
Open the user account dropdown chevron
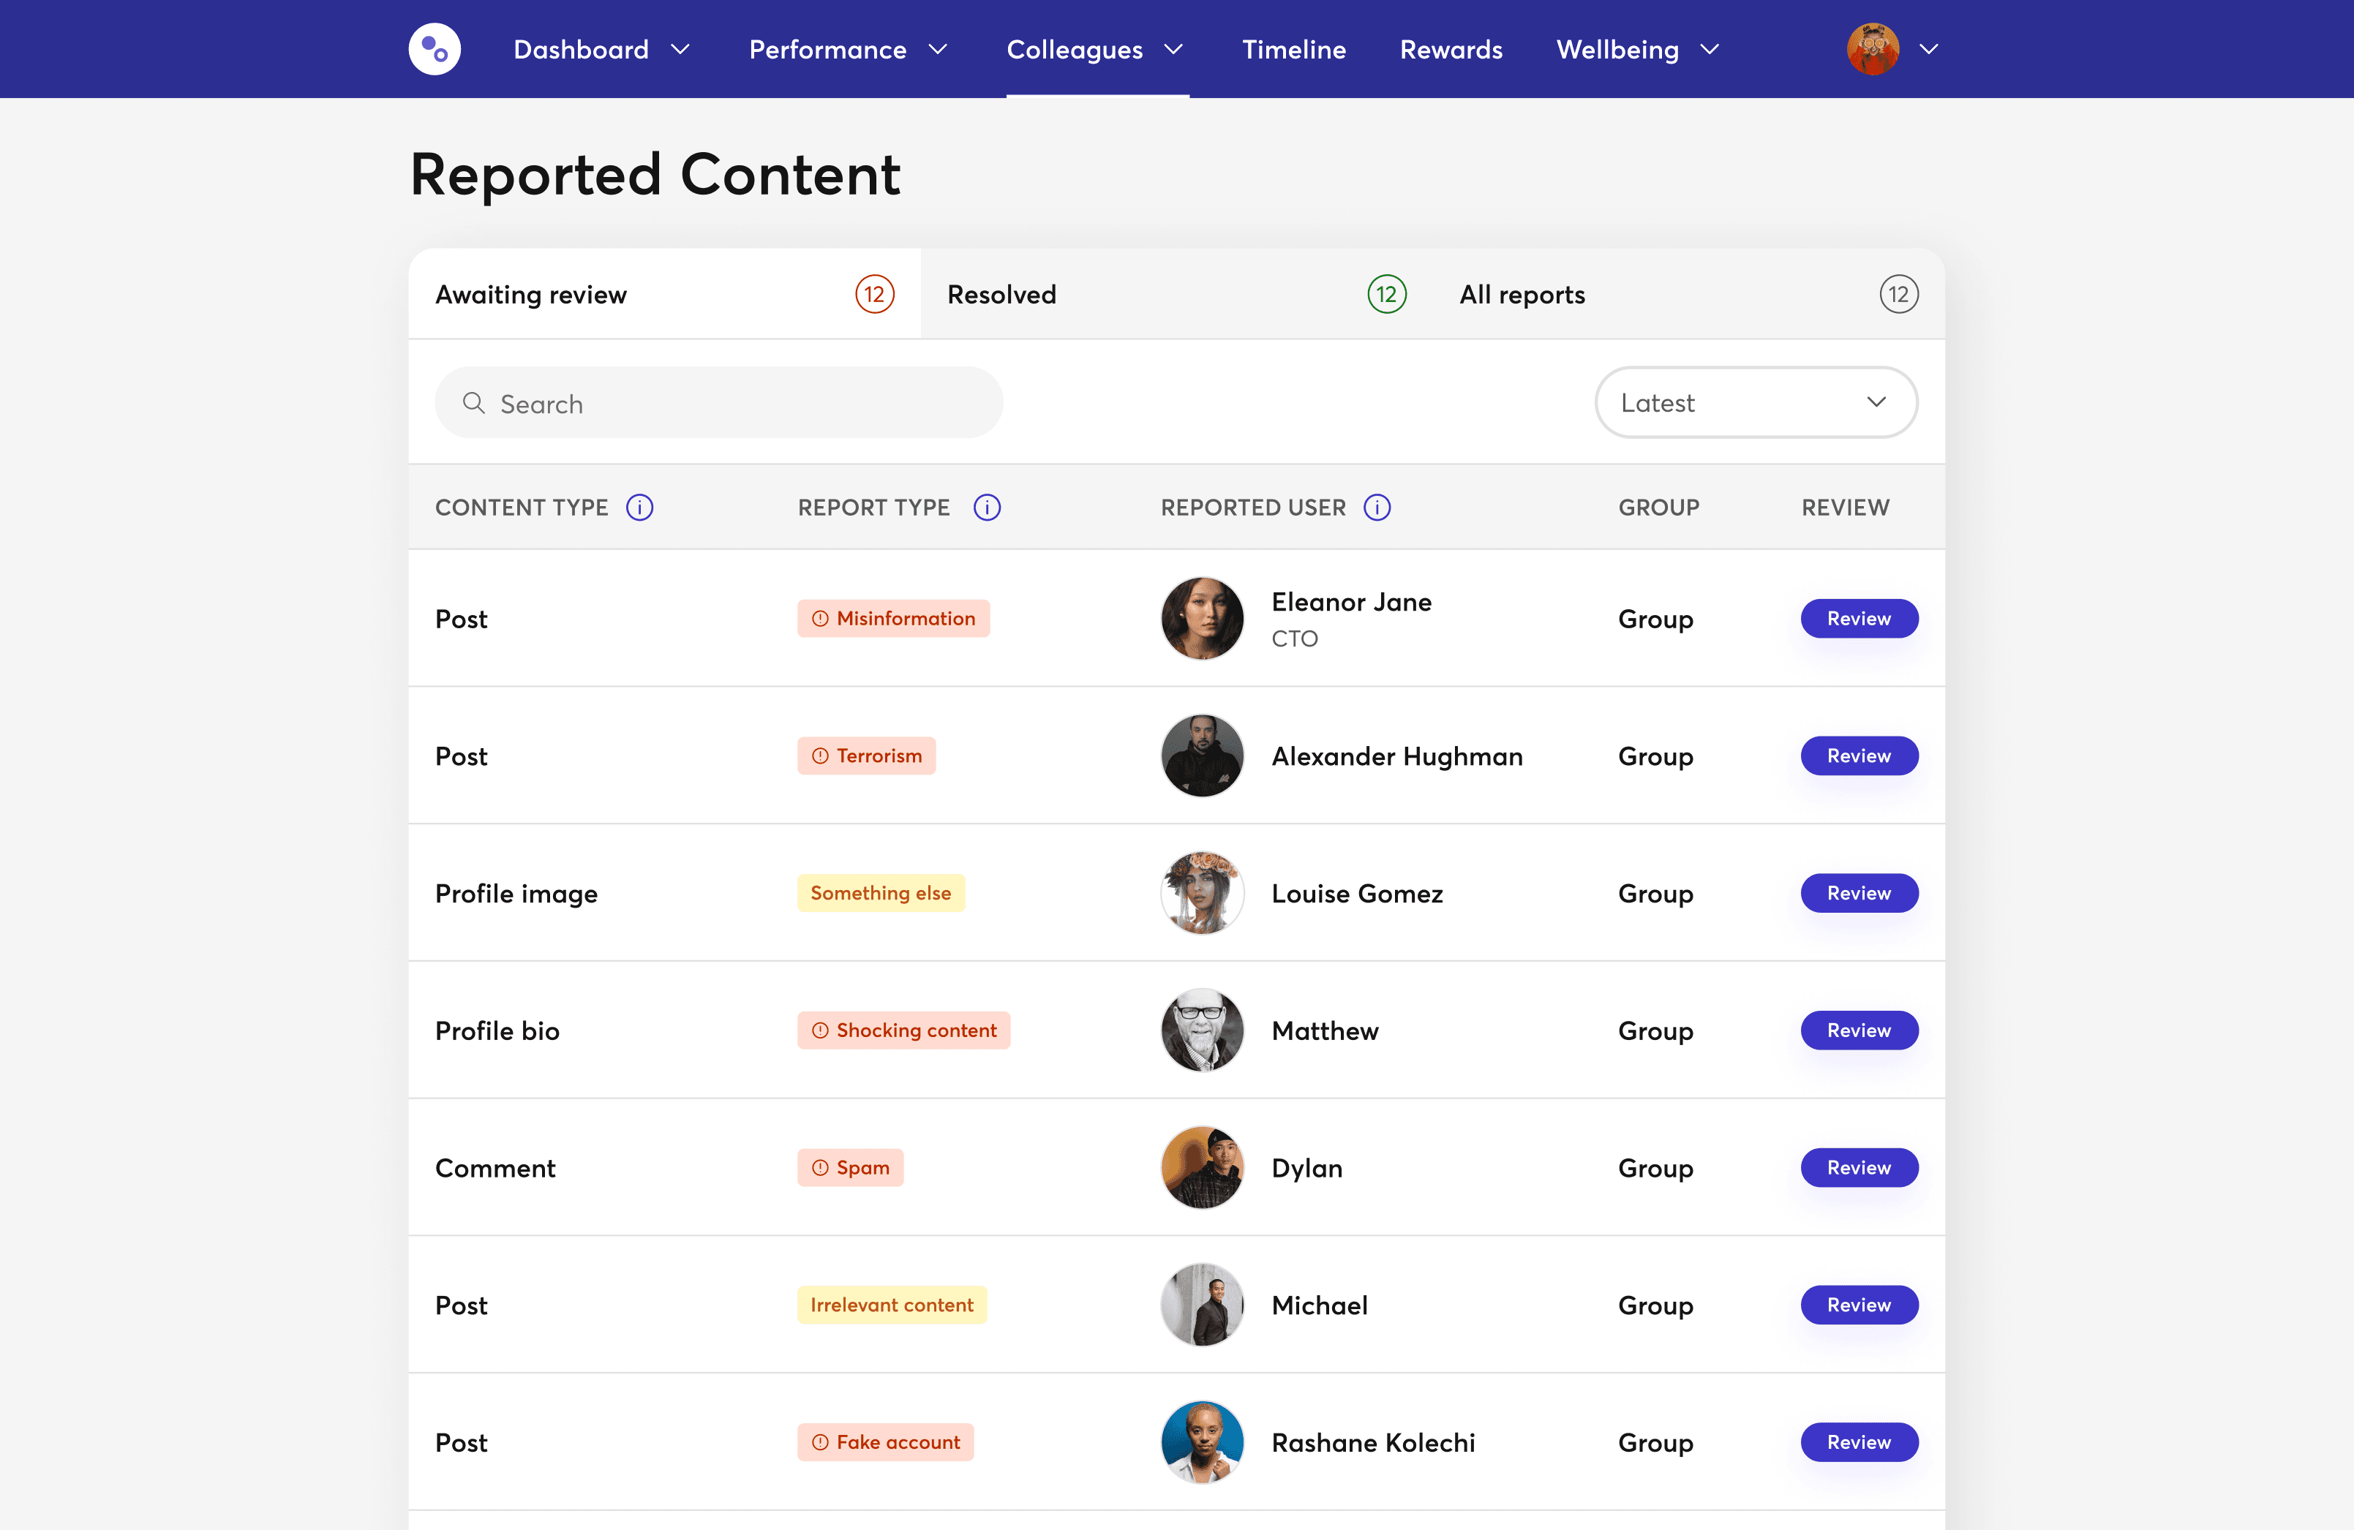(1929, 50)
